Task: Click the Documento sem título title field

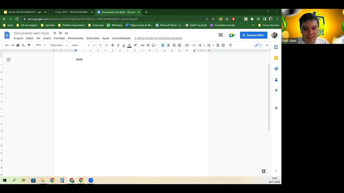Action: (x=32, y=33)
